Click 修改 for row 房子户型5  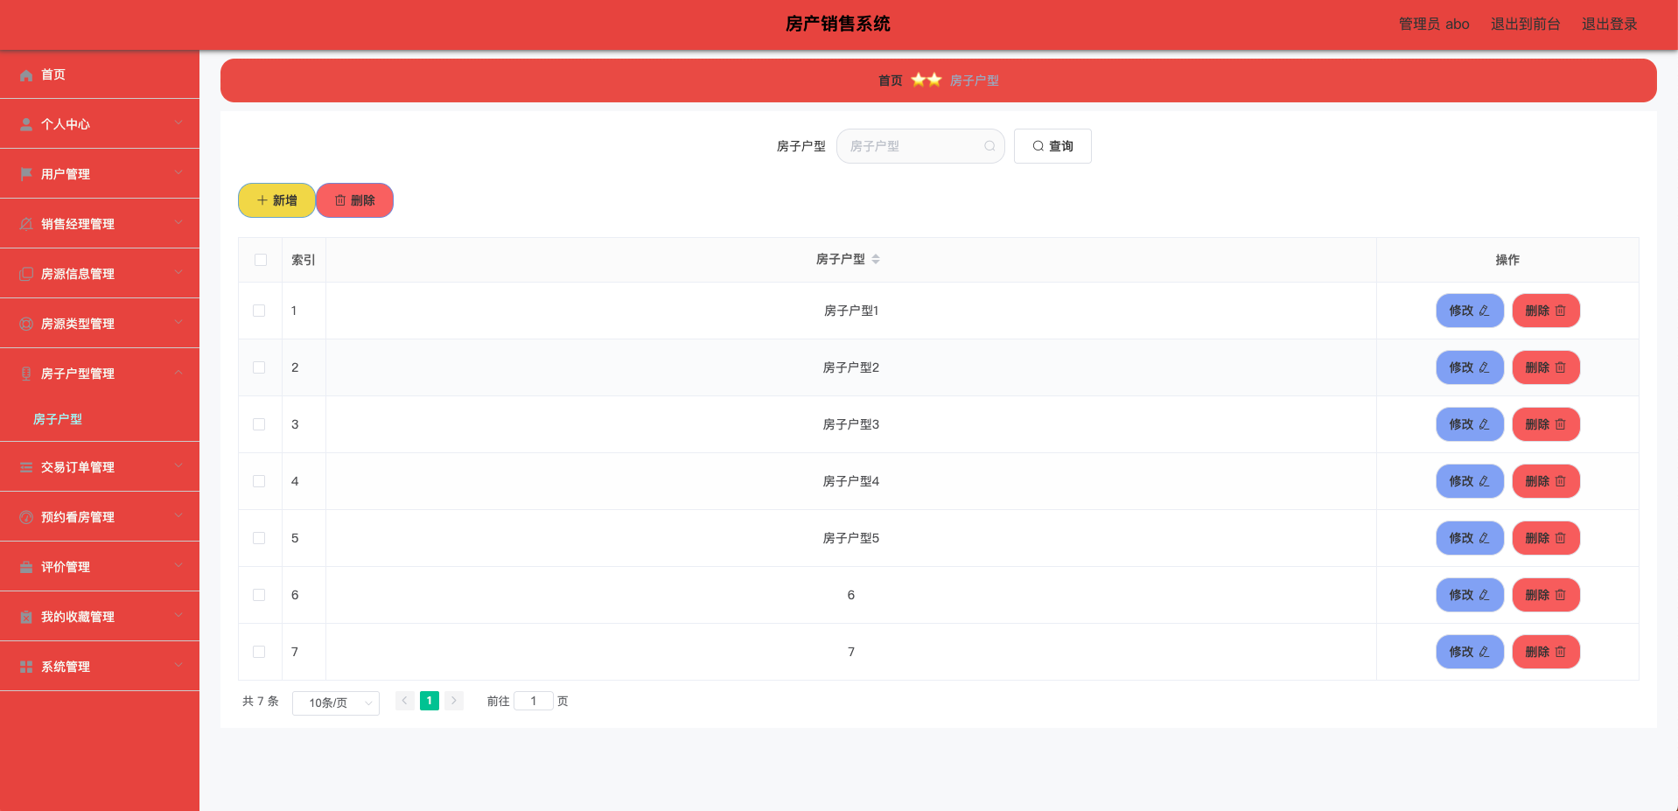coord(1470,538)
